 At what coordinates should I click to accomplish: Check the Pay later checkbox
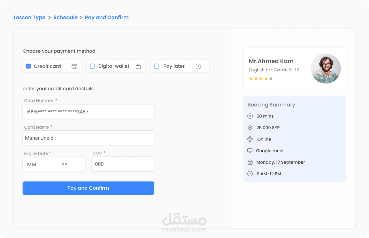pyautogui.click(x=157, y=66)
